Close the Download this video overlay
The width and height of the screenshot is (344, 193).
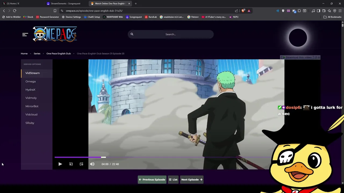(x=319, y=57)
